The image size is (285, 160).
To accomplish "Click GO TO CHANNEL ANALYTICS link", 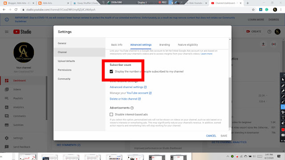I will (x=229, y=142).
